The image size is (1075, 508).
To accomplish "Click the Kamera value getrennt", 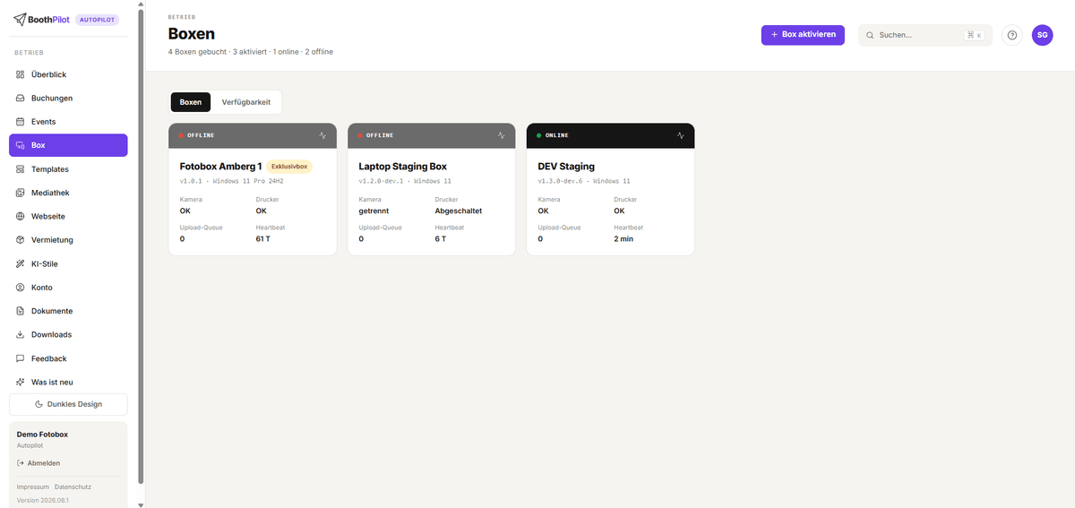I will tap(374, 211).
